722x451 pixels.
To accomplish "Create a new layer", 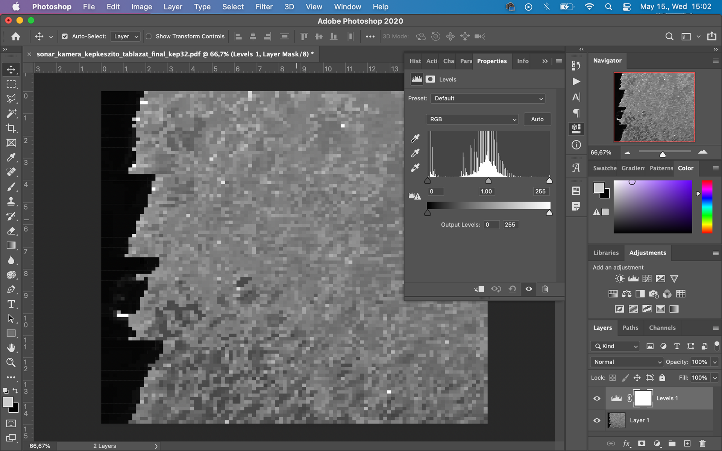I will (x=687, y=443).
